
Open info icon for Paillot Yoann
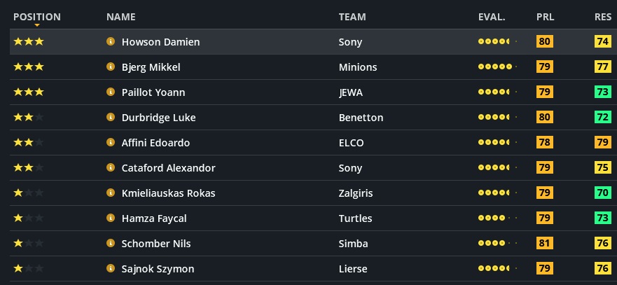pyautogui.click(x=110, y=92)
